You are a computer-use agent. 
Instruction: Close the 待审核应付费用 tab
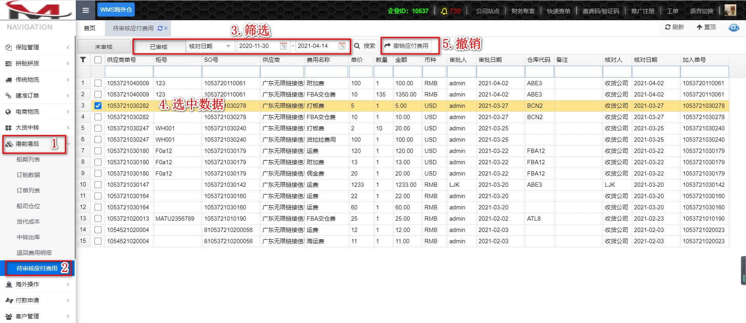(x=166, y=28)
